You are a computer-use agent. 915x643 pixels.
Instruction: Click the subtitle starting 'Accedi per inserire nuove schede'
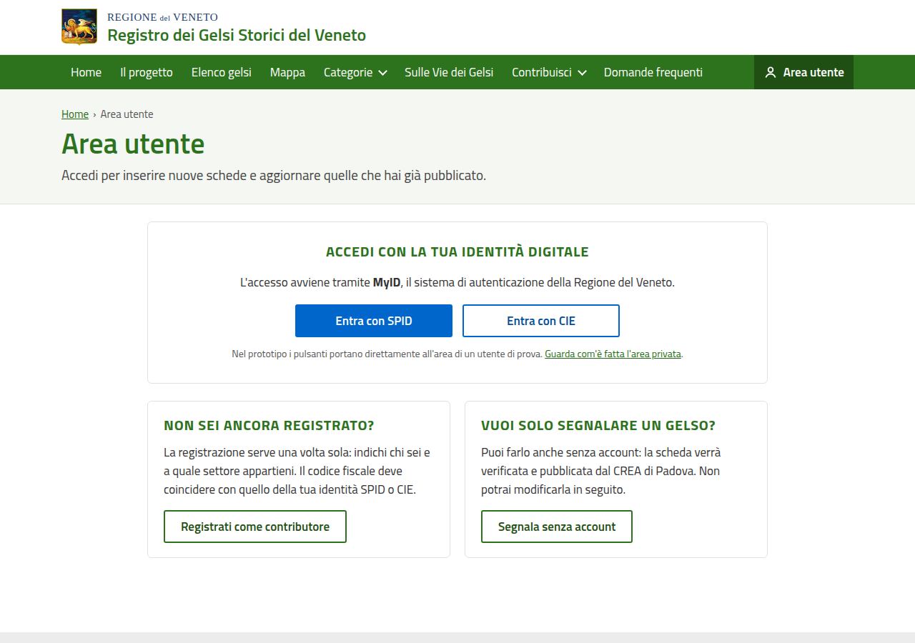274,176
